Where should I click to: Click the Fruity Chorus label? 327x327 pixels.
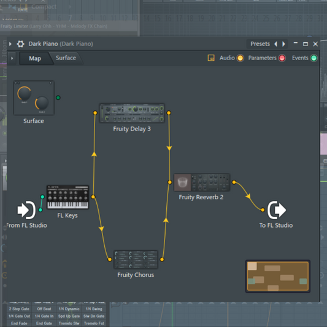click(x=136, y=275)
